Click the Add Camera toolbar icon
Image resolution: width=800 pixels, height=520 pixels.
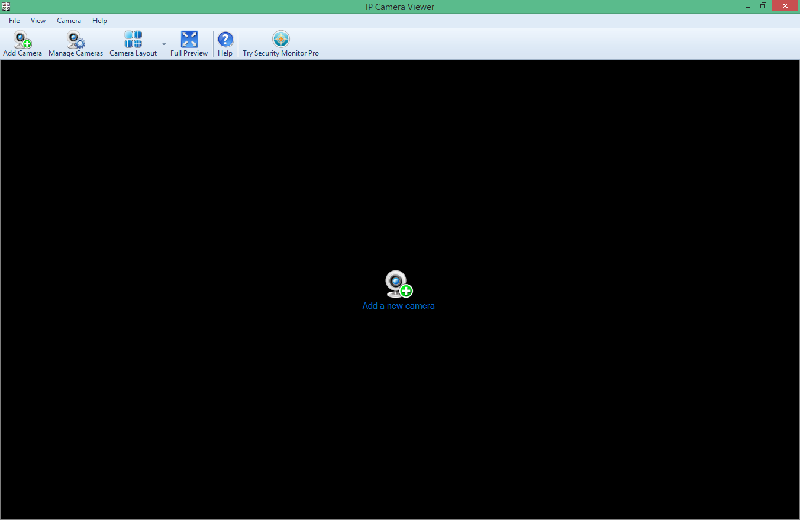[x=22, y=40]
